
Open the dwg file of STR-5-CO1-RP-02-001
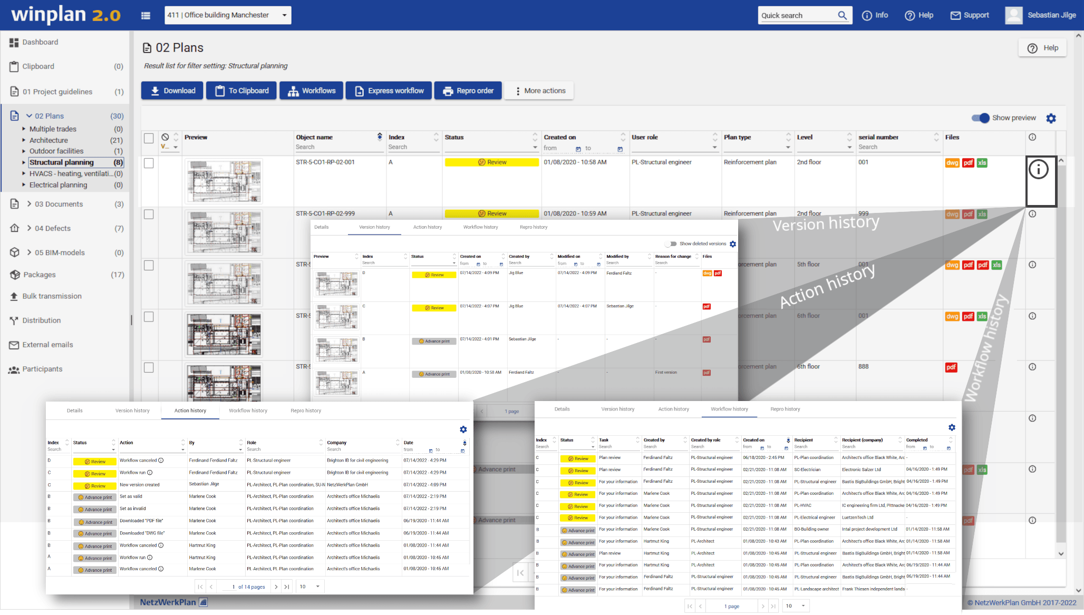[952, 163]
